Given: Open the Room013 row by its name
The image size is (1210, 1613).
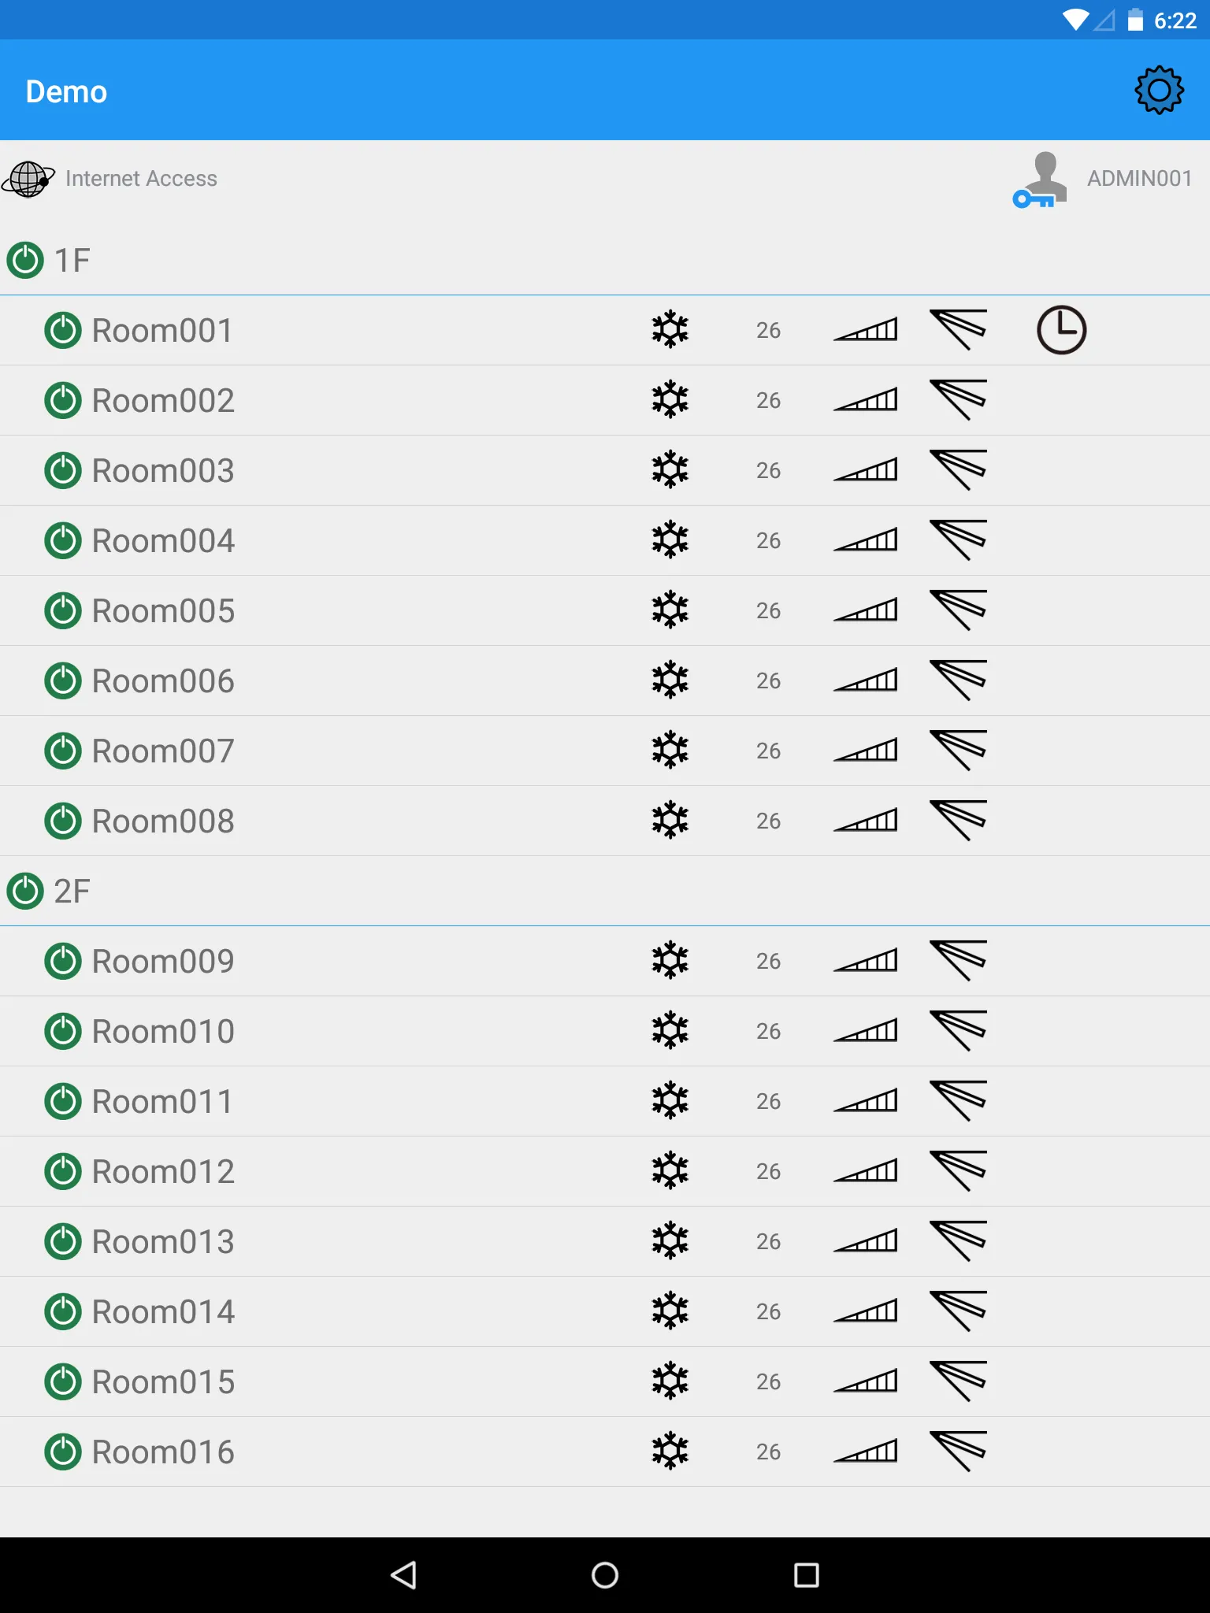Looking at the screenshot, I should (163, 1242).
